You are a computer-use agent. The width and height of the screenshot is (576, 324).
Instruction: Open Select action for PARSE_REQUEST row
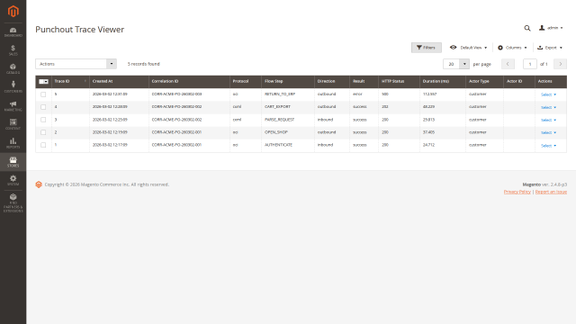548,120
